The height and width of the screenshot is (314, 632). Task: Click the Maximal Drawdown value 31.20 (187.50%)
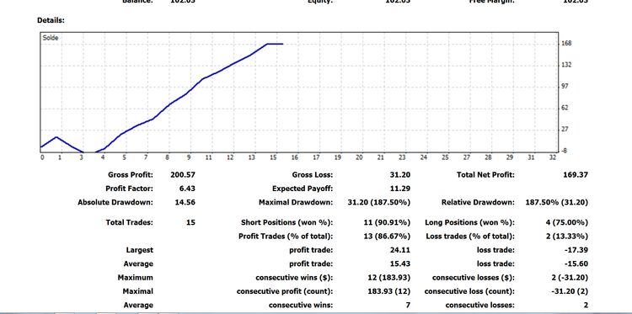(x=379, y=202)
